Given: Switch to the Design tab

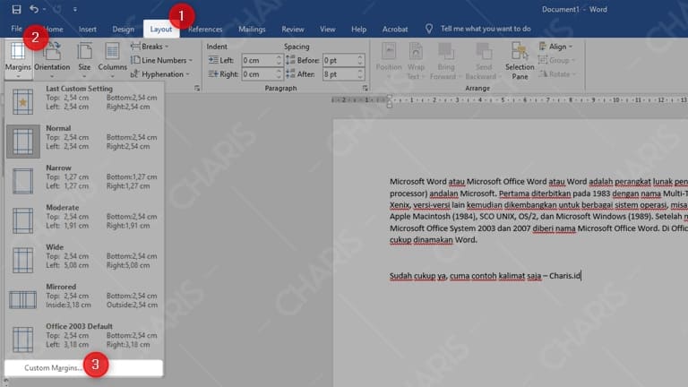Looking at the screenshot, I should click(x=123, y=29).
